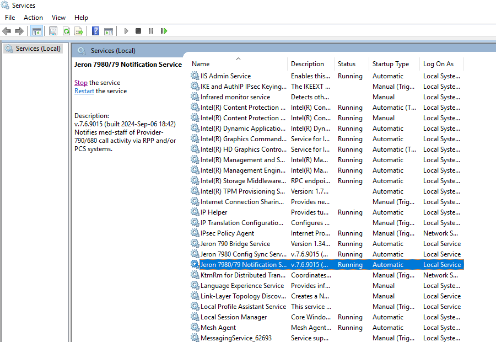
Task: Click the gear icon for IP Helper
Action: [x=195, y=212]
